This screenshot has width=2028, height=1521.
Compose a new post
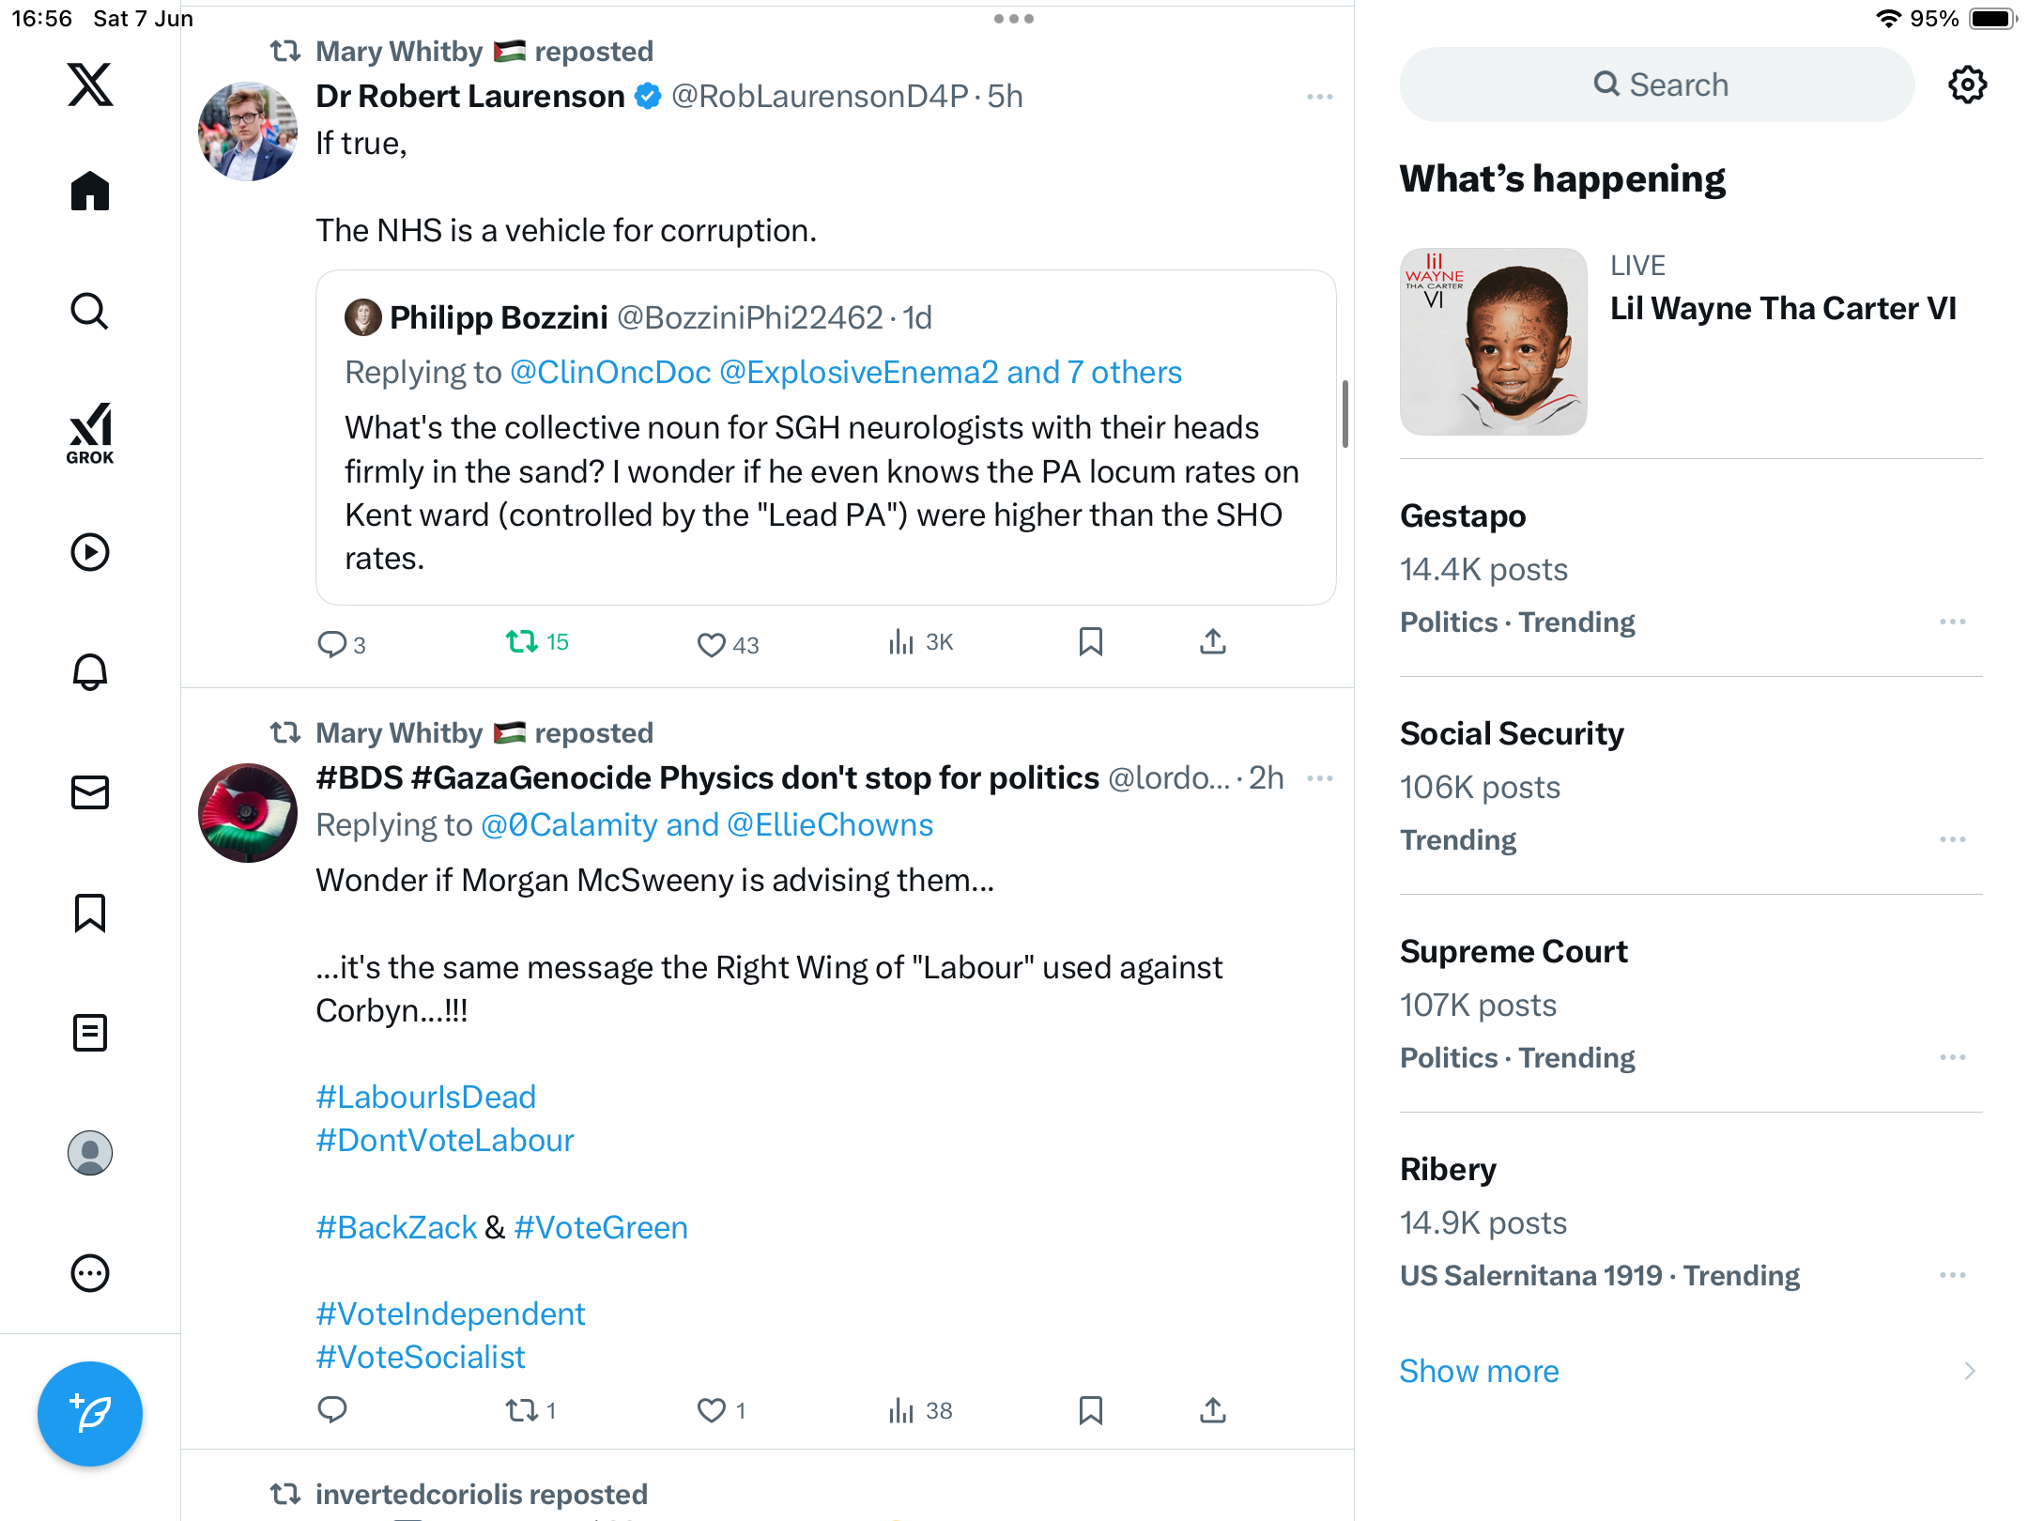pos(90,1413)
